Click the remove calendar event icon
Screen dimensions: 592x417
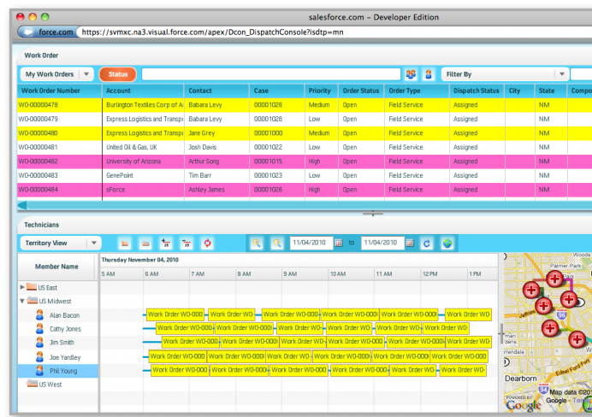pos(186,244)
